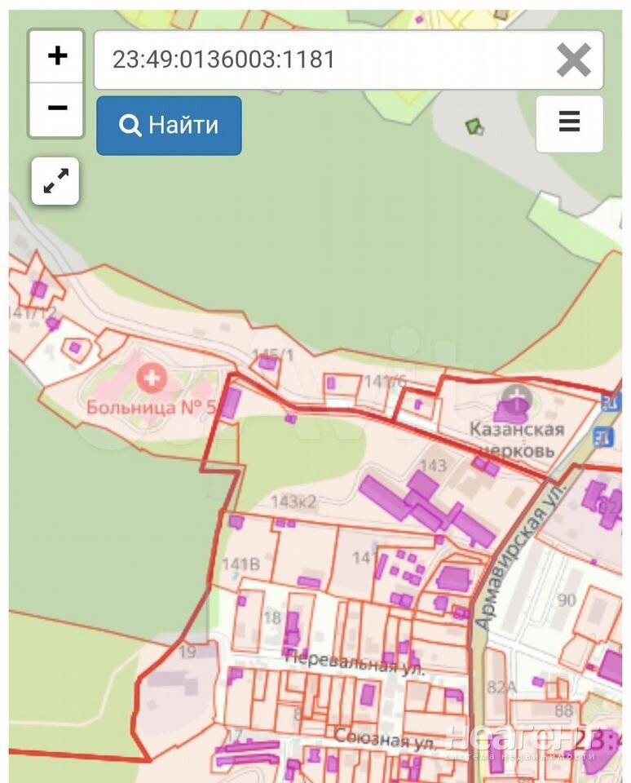Zoom out with the minus button
This screenshot has height=783, width=631.
(x=57, y=108)
